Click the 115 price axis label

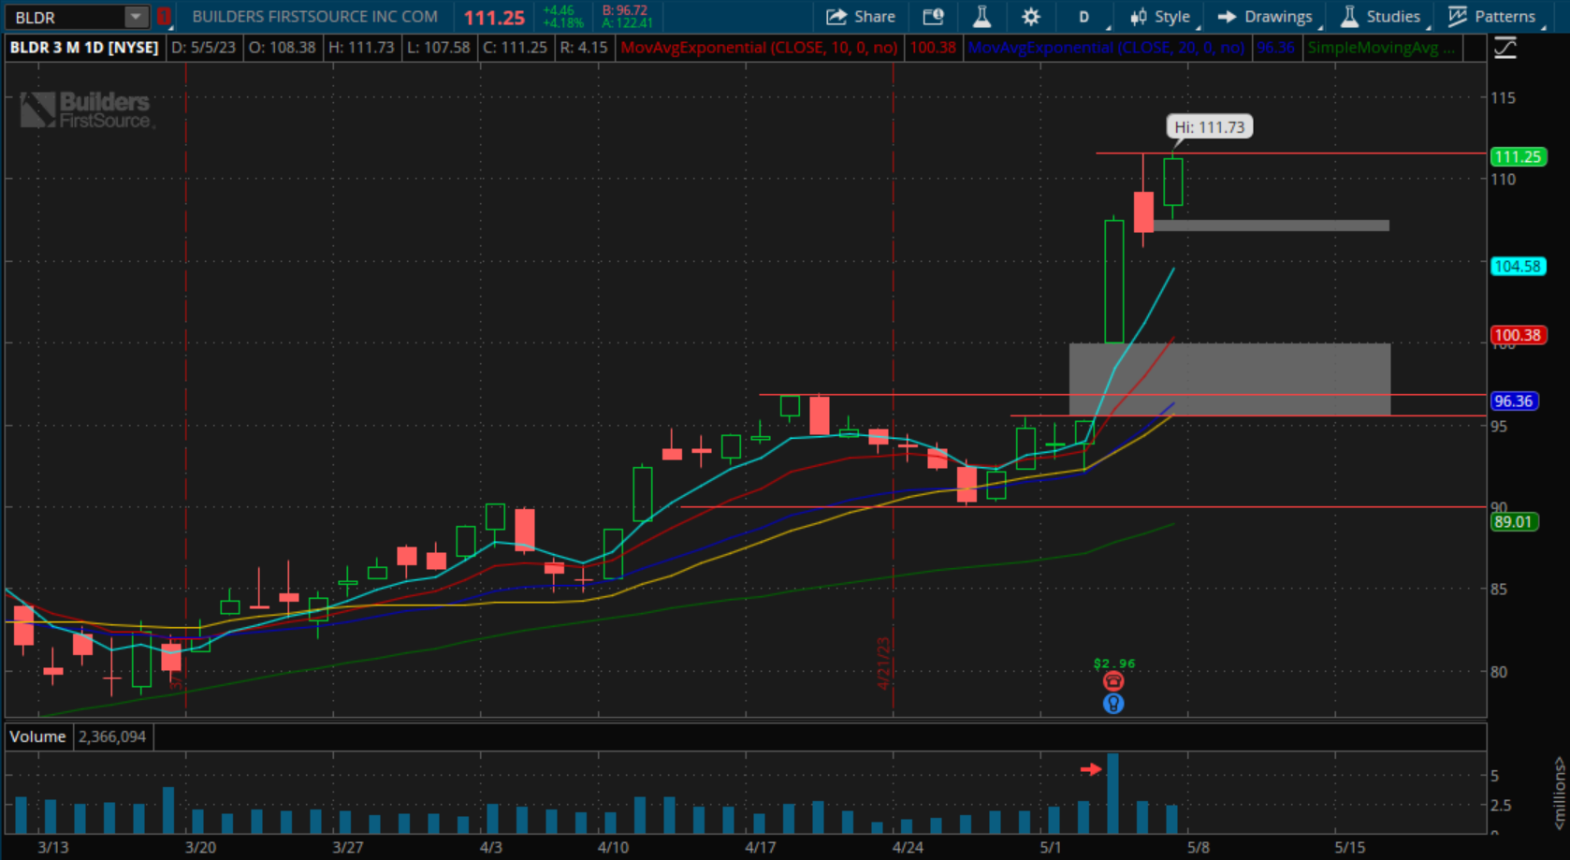(x=1503, y=97)
